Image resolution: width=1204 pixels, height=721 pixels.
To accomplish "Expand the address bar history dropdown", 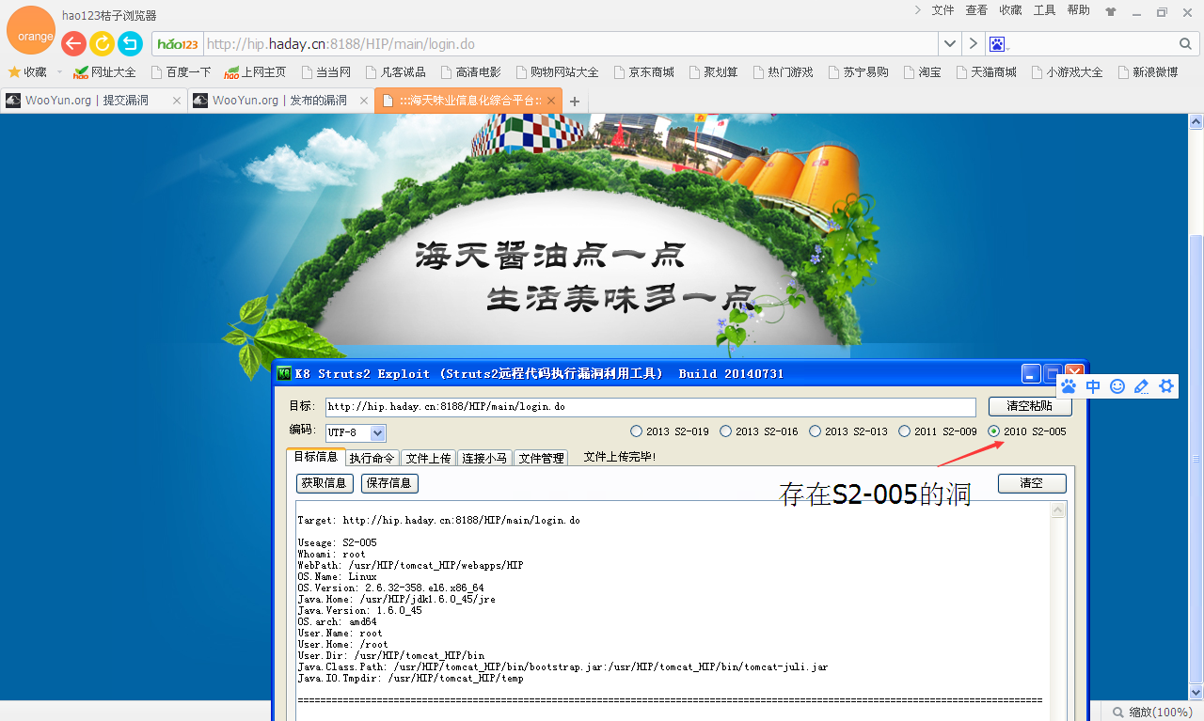I will (x=950, y=44).
